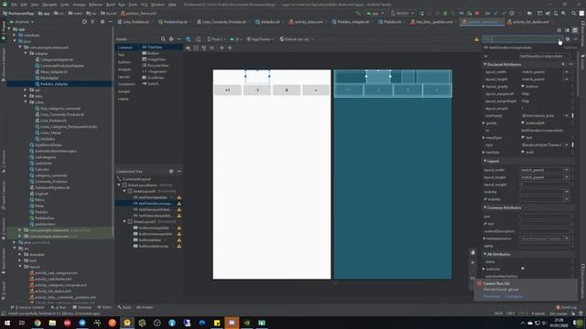The image size is (586, 329).
Task: Search the Palette with magnifier icon
Action: (163, 39)
